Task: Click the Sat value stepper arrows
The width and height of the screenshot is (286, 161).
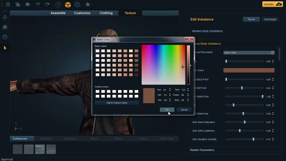Action: [170, 95]
